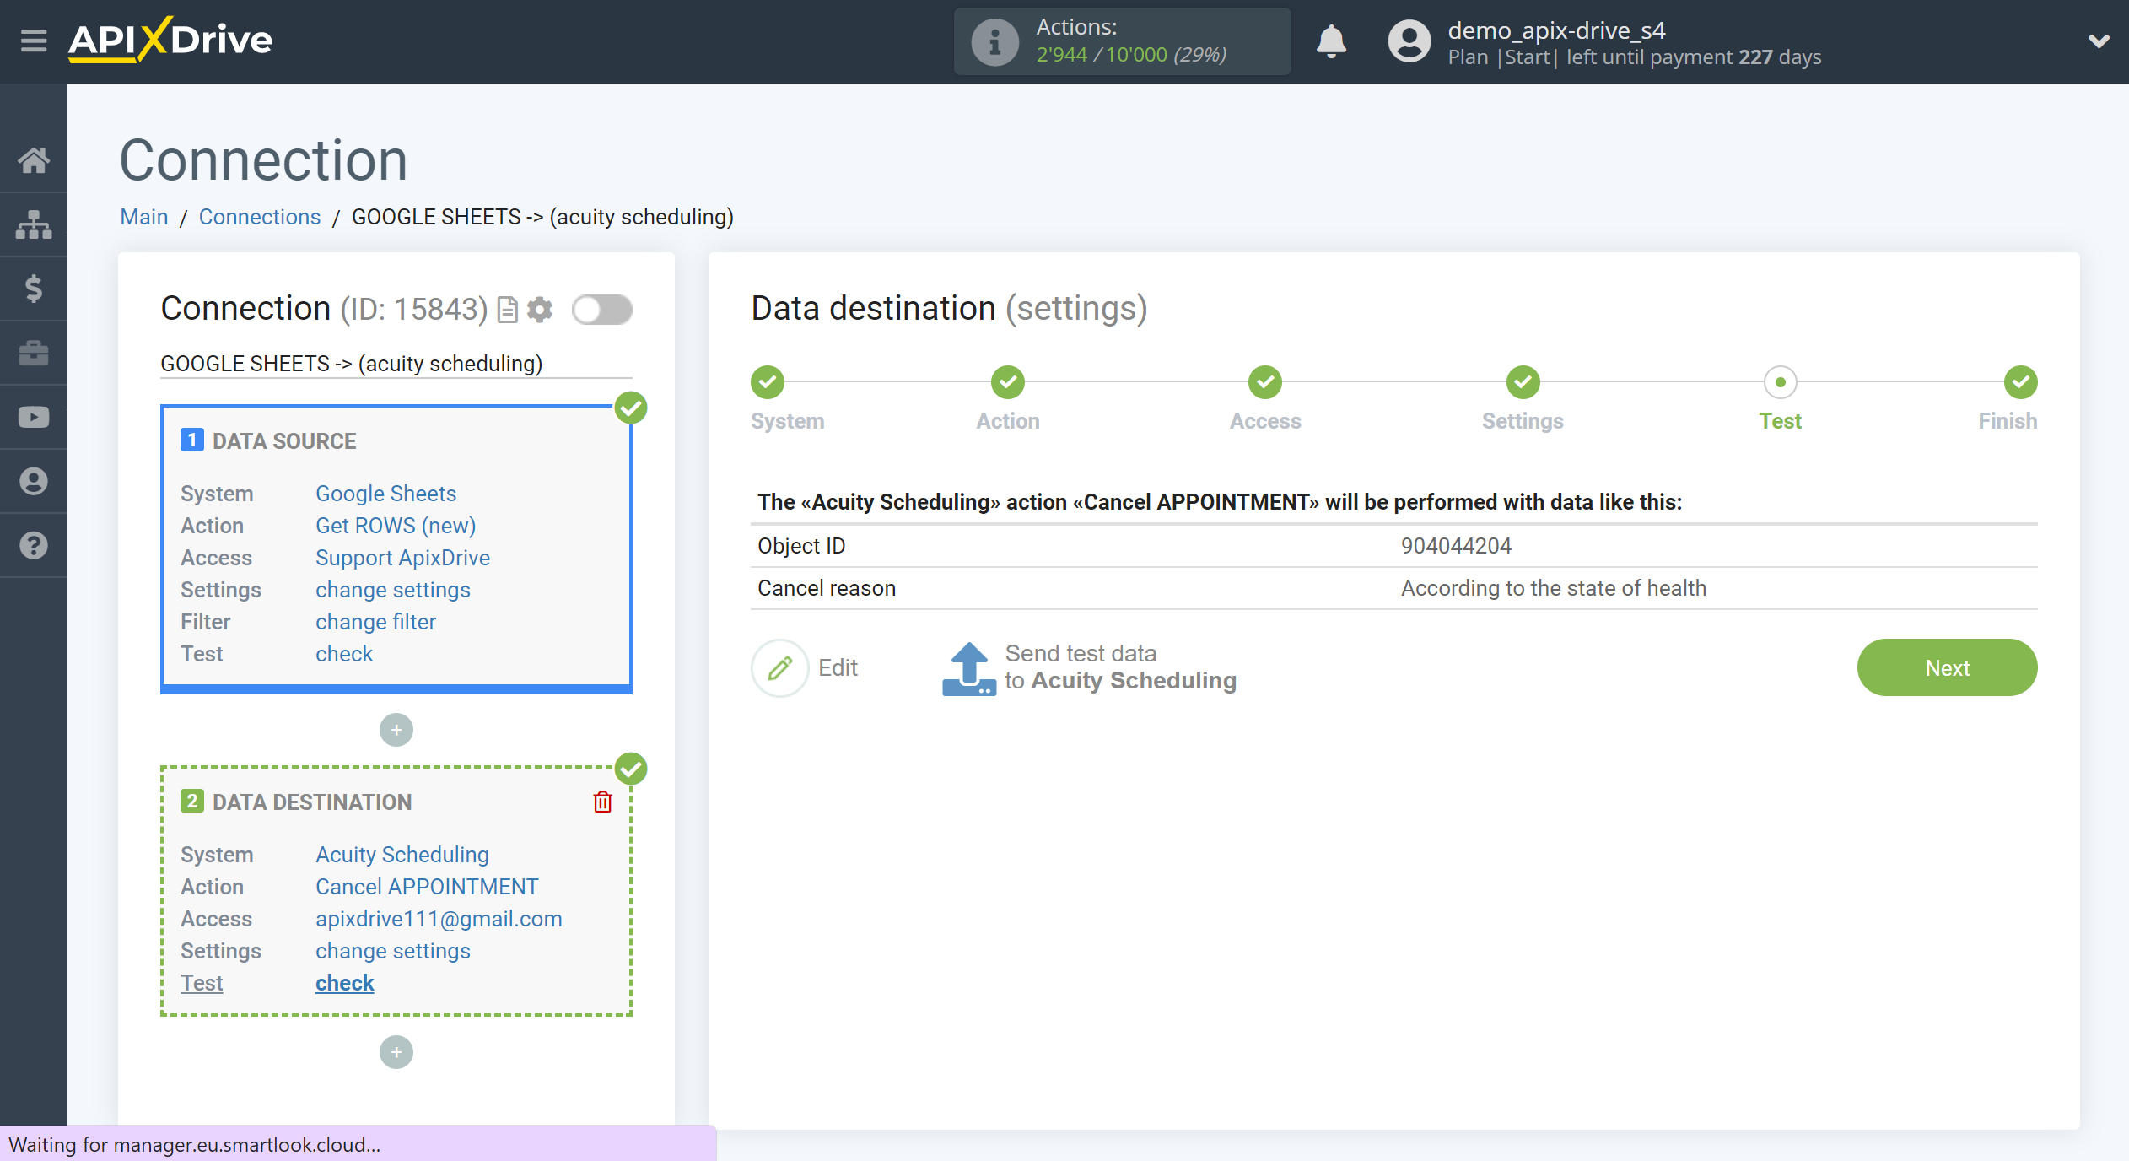Viewport: 2129px width, 1161px height.
Task: Click the Next button to proceed
Action: pyautogui.click(x=1948, y=667)
